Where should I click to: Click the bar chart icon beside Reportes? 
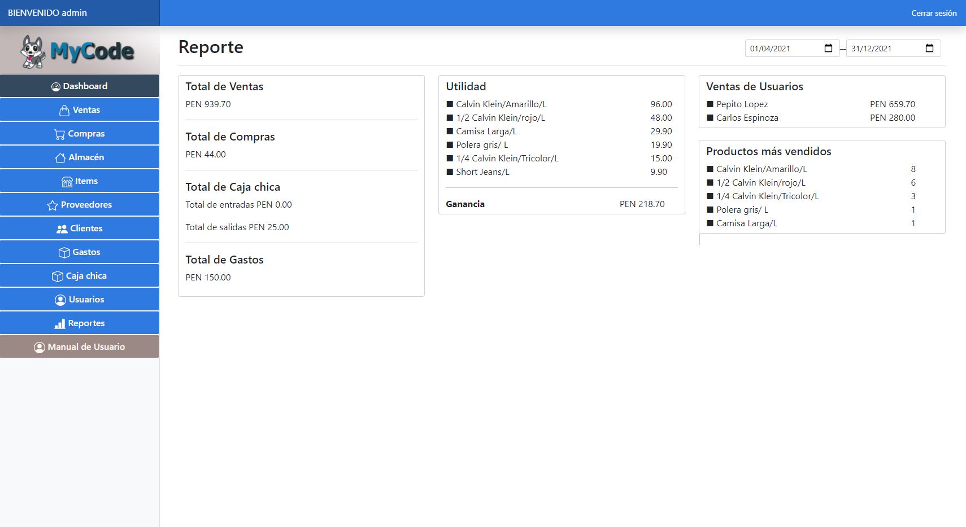coord(59,324)
